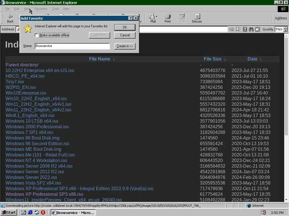This screenshot has width=289, height=216.
Task: Step Quality up with the upper arrow
Action: tap(286, 28)
